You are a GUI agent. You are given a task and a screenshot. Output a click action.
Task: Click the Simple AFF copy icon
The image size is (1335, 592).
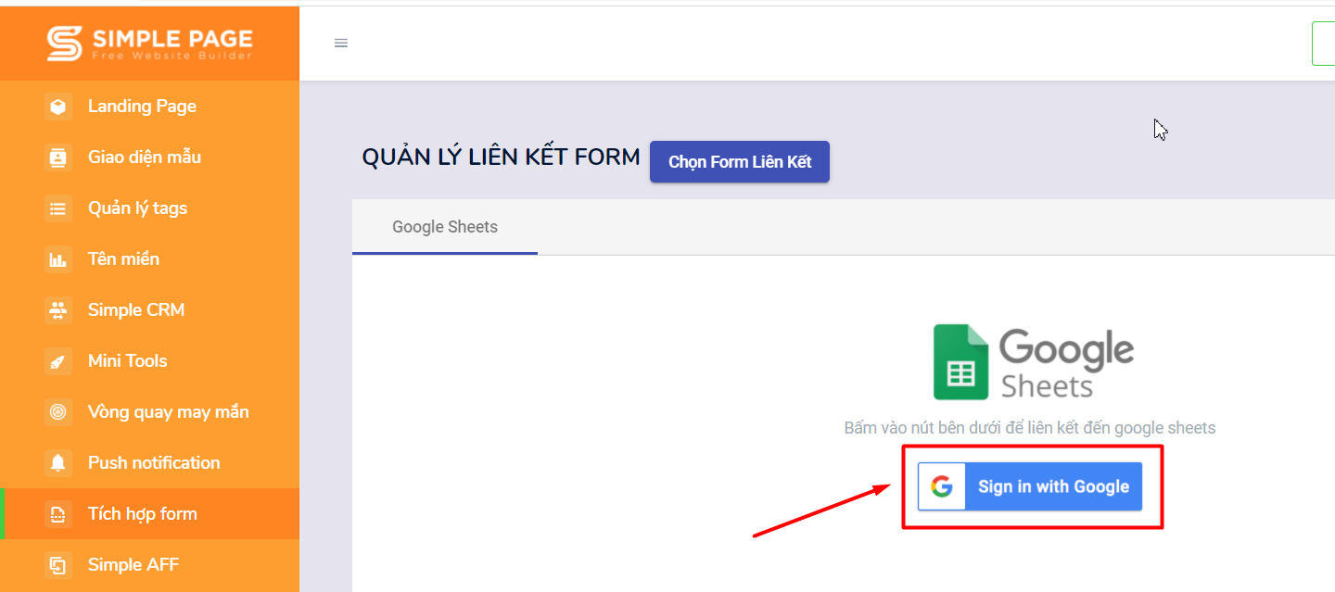tap(58, 565)
